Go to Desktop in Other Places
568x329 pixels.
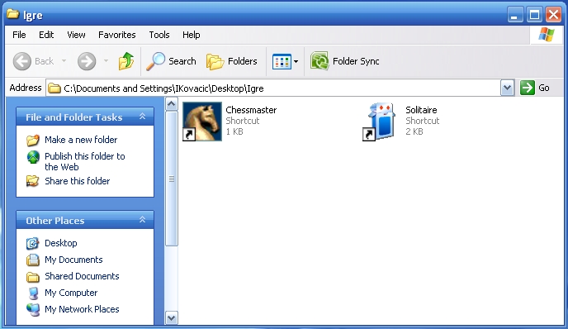point(61,243)
